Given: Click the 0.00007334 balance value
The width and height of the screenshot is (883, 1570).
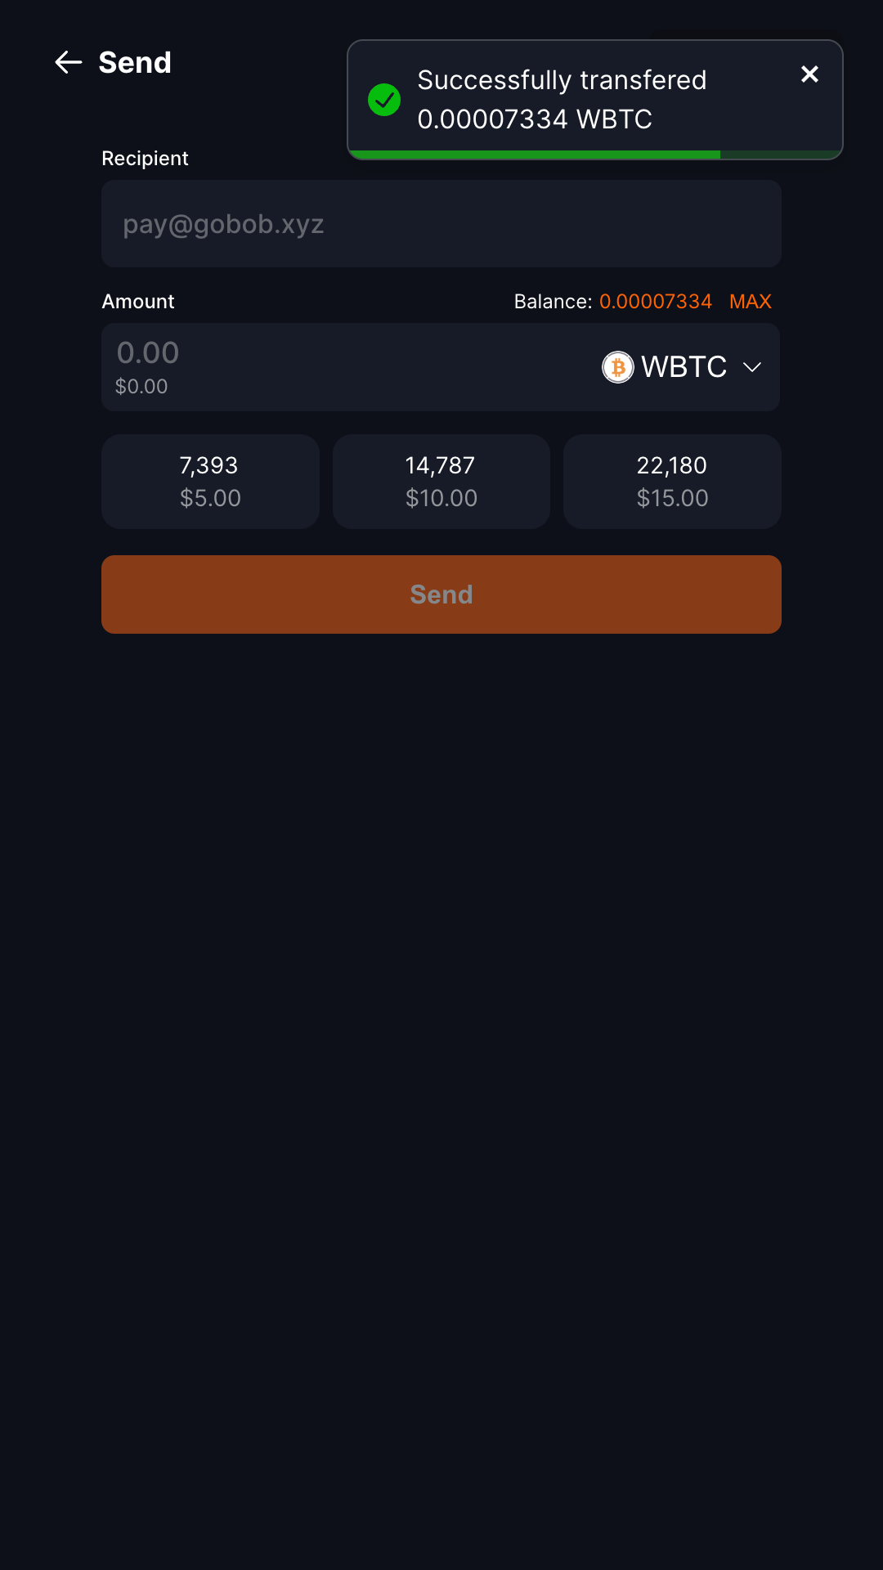Looking at the screenshot, I should [x=655, y=302].
